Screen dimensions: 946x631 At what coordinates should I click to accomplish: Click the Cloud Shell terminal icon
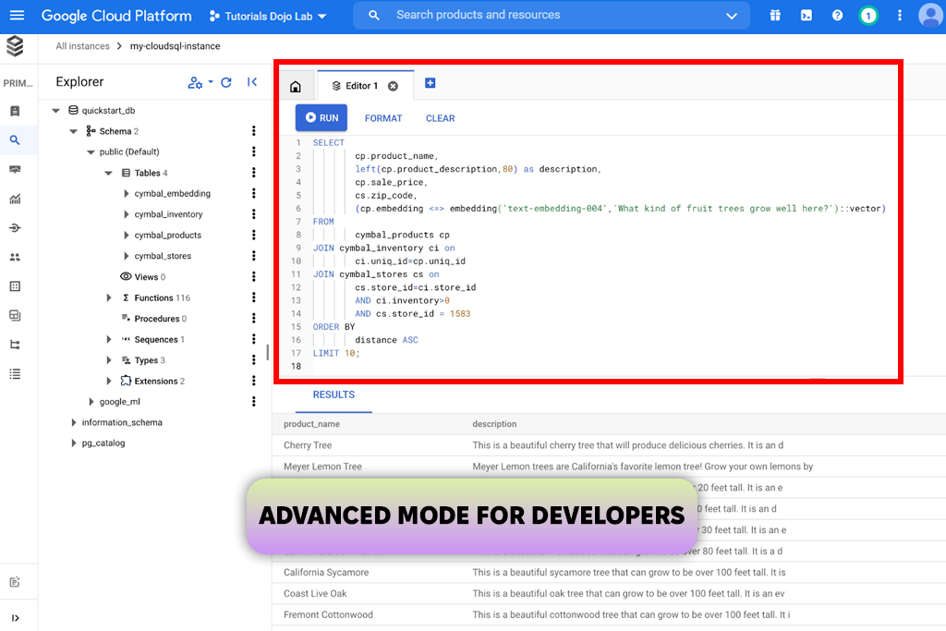click(x=807, y=16)
